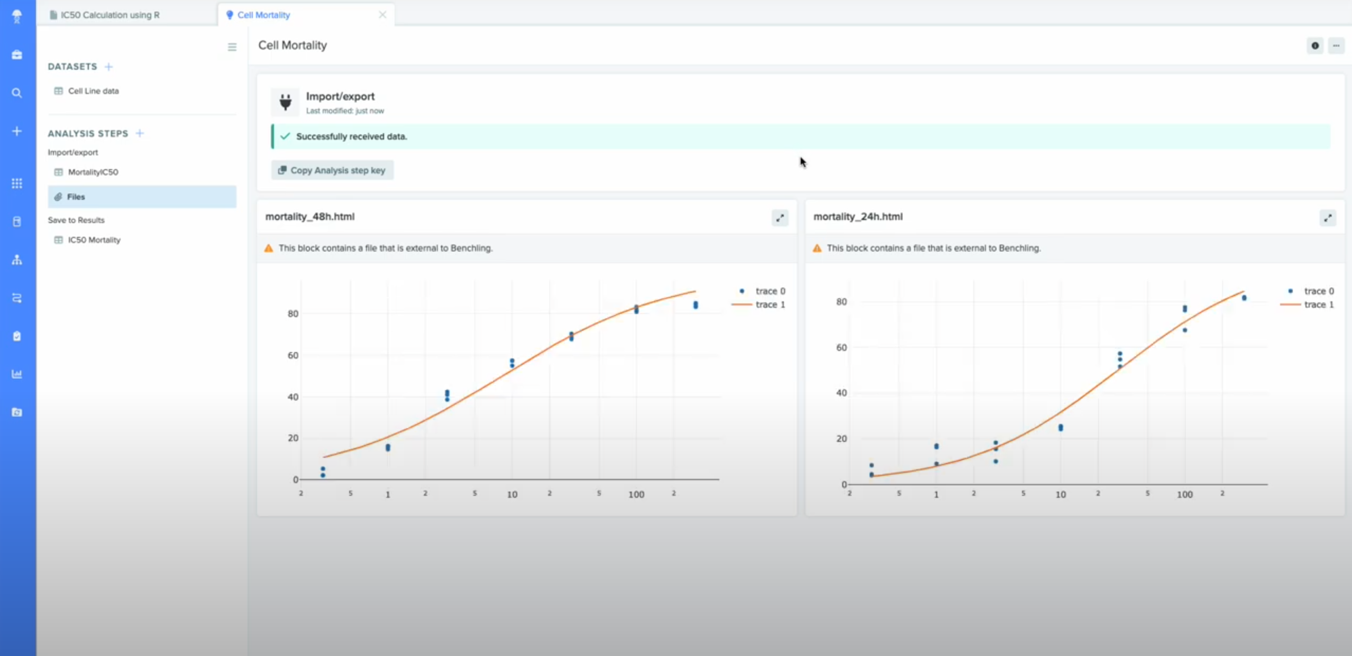Toggle trace 1 in 48h chart legend
The width and height of the screenshot is (1352, 656).
coord(770,304)
